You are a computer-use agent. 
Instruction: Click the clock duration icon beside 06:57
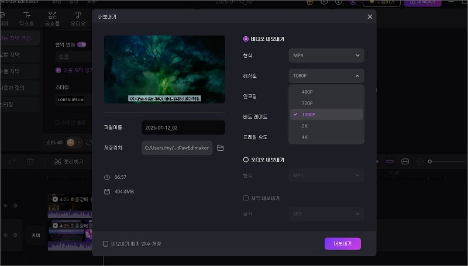[107, 177]
